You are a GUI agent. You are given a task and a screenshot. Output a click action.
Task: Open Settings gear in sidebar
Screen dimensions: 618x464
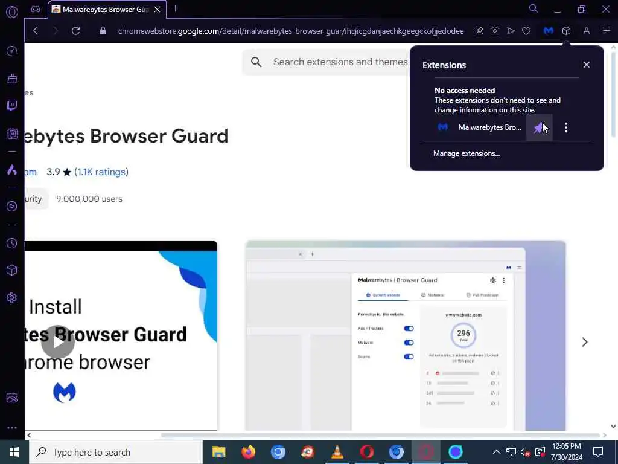click(12, 297)
